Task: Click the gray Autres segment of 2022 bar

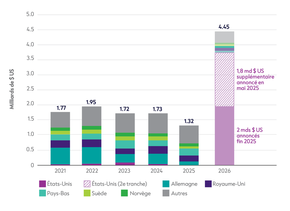Action: 92,116
